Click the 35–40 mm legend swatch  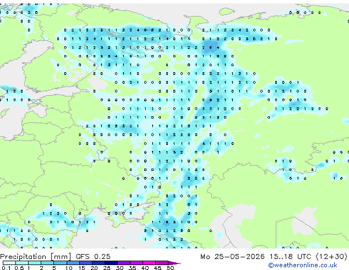click(x=137, y=263)
